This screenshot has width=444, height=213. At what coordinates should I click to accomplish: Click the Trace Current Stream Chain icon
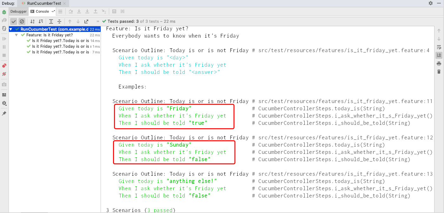coord(123,11)
